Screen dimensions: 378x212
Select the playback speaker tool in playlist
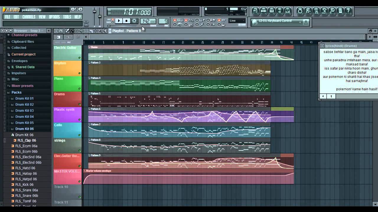pyautogui.click(x=105, y=31)
